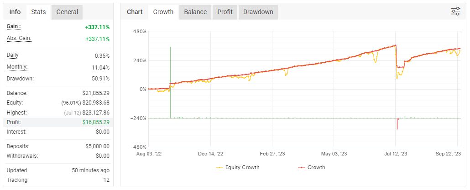Click the Gain label
Screen dimensions: 470x190
click(x=14, y=26)
